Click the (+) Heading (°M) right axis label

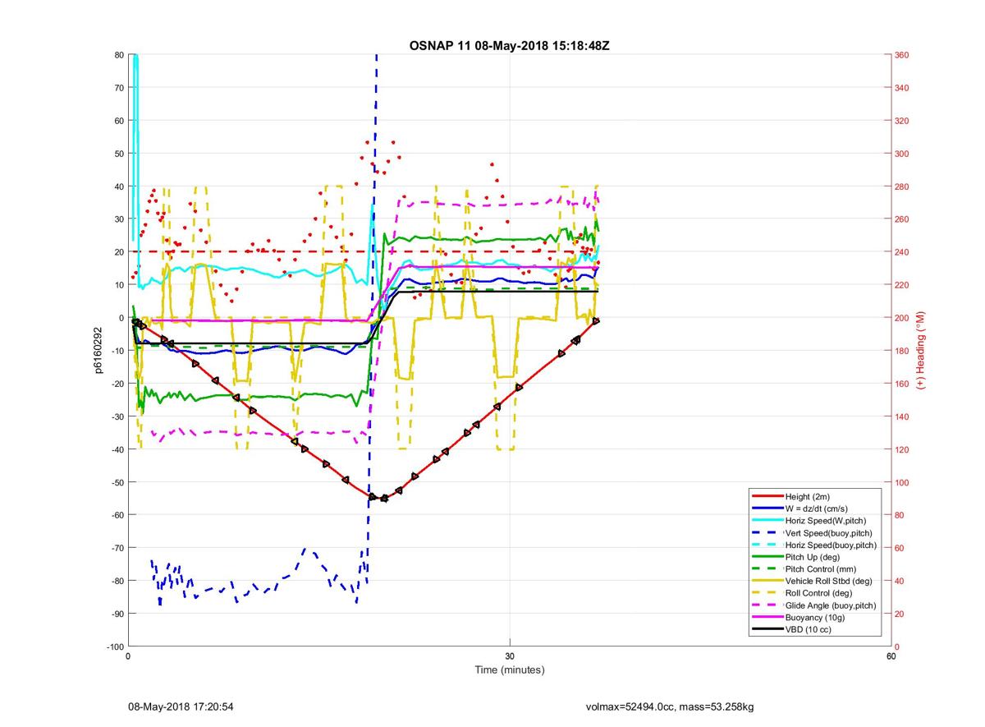click(x=920, y=351)
